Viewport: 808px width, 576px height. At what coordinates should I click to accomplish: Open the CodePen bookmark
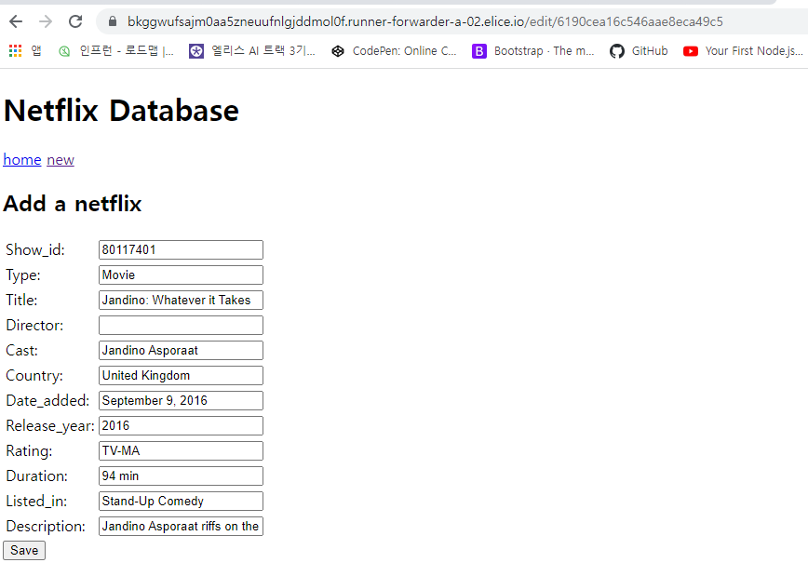click(394, 50)
